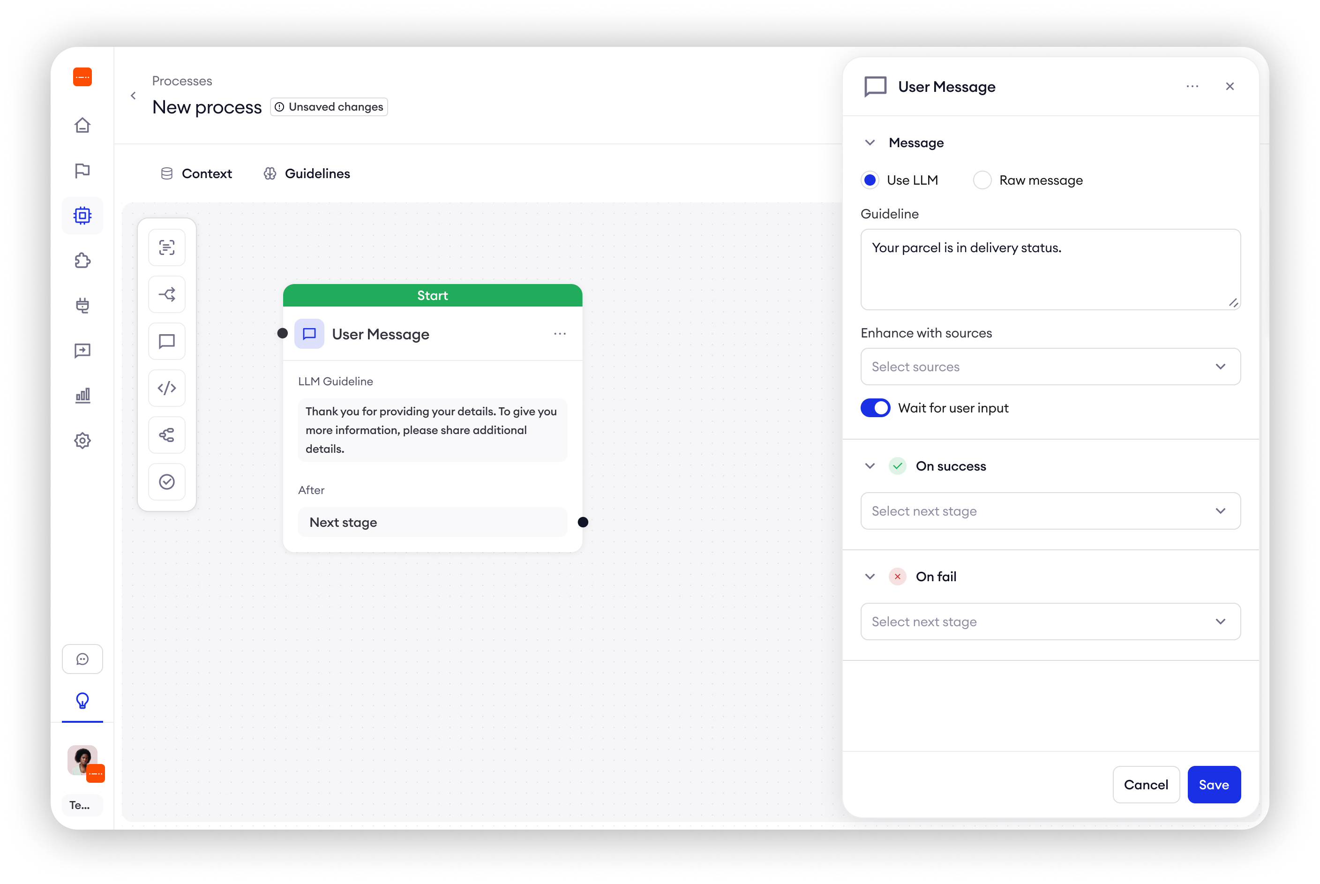Open the flag icon page in sidebar
The height and width of the screenshot is (884, 1320).
point(82,170)
